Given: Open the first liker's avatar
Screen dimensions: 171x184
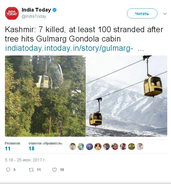Looking at the screenshot, I should [x=73, y=147].
